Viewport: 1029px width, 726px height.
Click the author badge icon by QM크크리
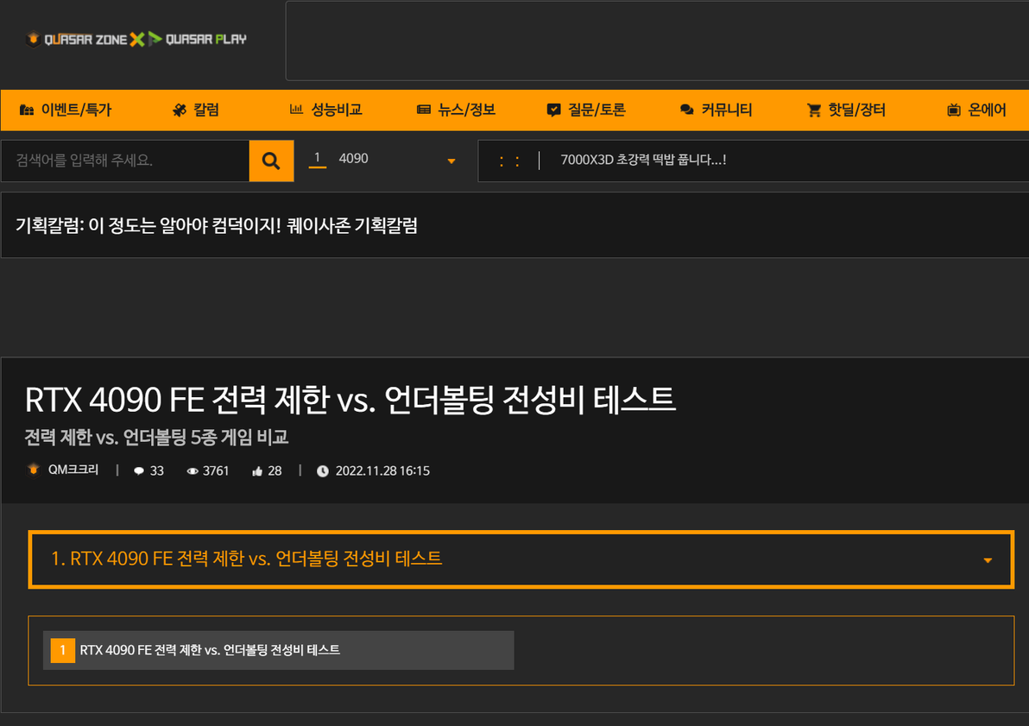click(x=34, y=470)
